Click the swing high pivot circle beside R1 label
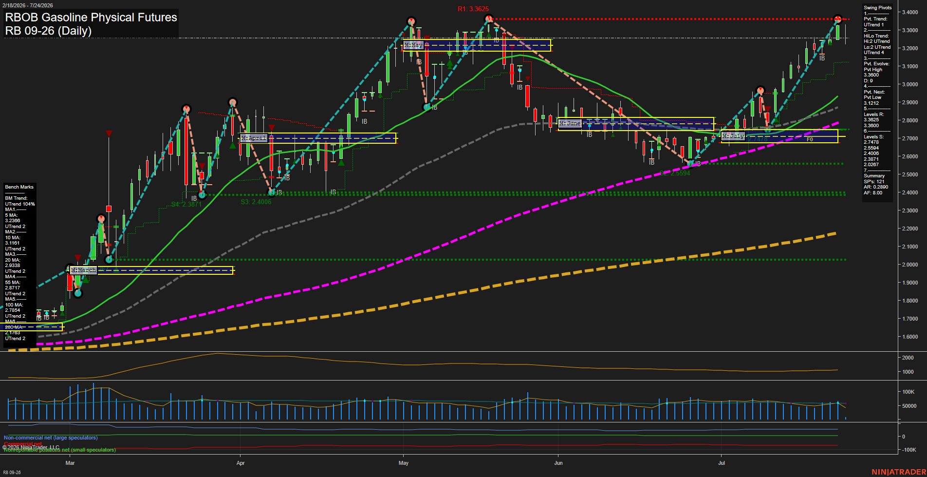The image size is (927, 477). coord(489,19)
